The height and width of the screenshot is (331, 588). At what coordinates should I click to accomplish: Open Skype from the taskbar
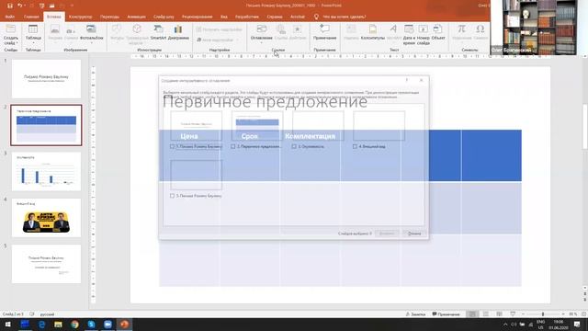[x=91, y=325]
